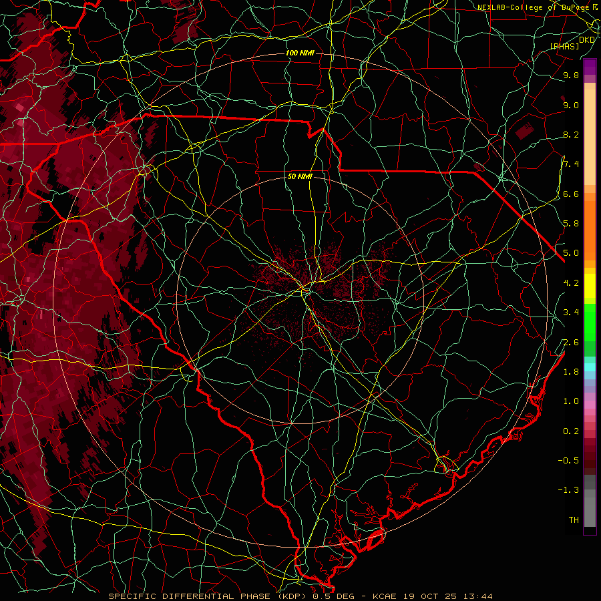Click the 100 NMI range ring label

click(x=300, y=53)
